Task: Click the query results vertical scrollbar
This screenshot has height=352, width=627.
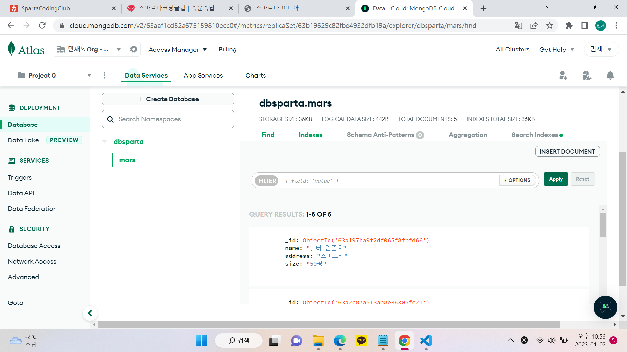Action: click(x=603, y=225)
